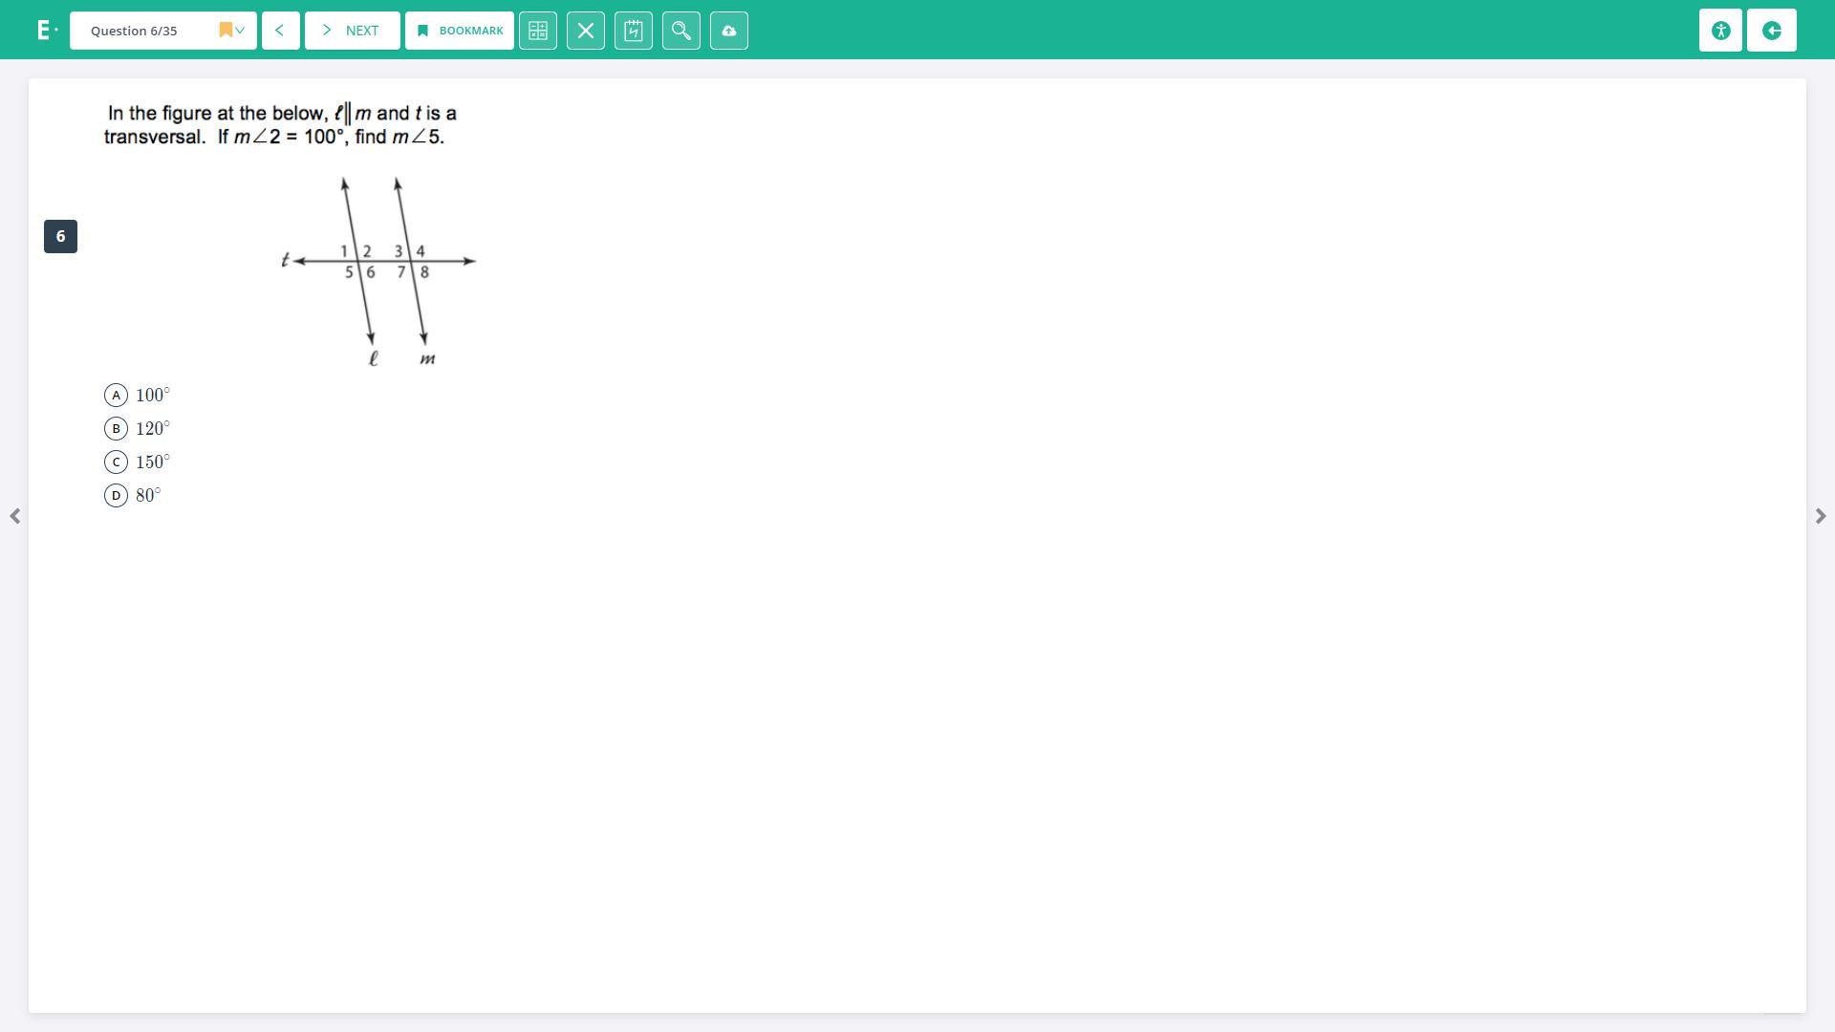The width and height of the screenshot is (1835, 1032).
Task: Open the calculator tool
Action: [538, 31]
